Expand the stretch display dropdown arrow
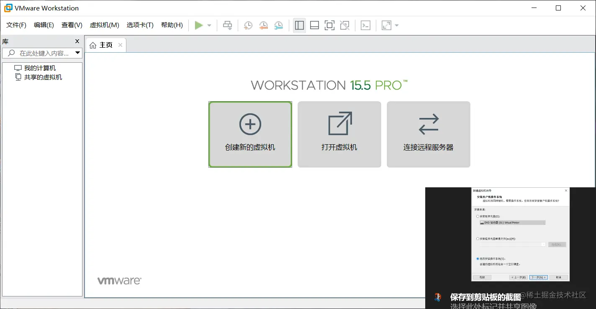Image resolution: width=596 pixels, height=309 pixels. pos(397,26)
